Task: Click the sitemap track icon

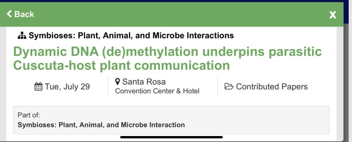Action: point(22,35)
